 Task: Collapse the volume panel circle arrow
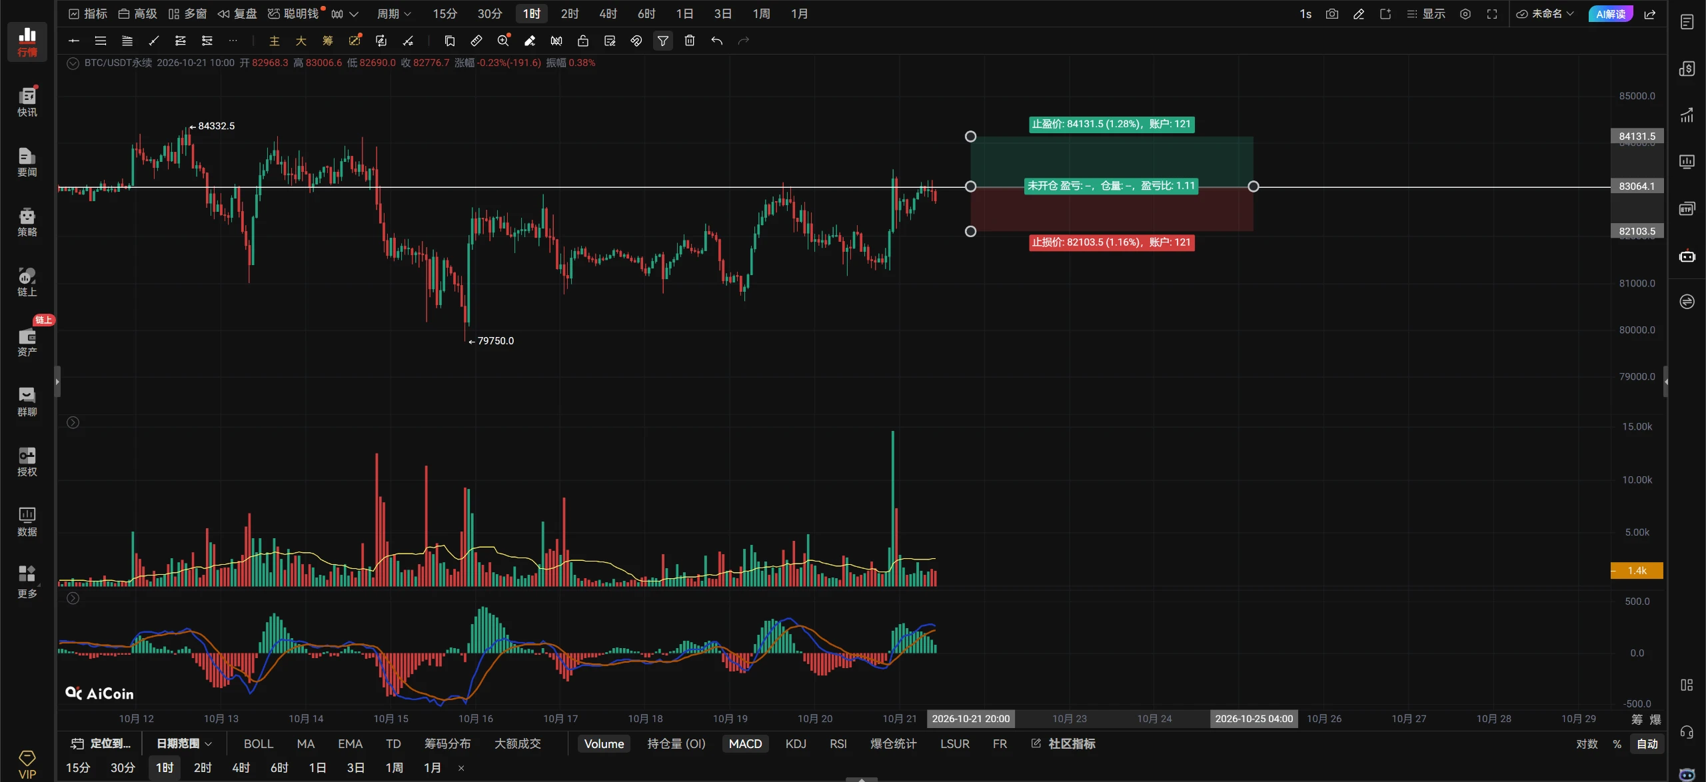[x=73, y=422]
